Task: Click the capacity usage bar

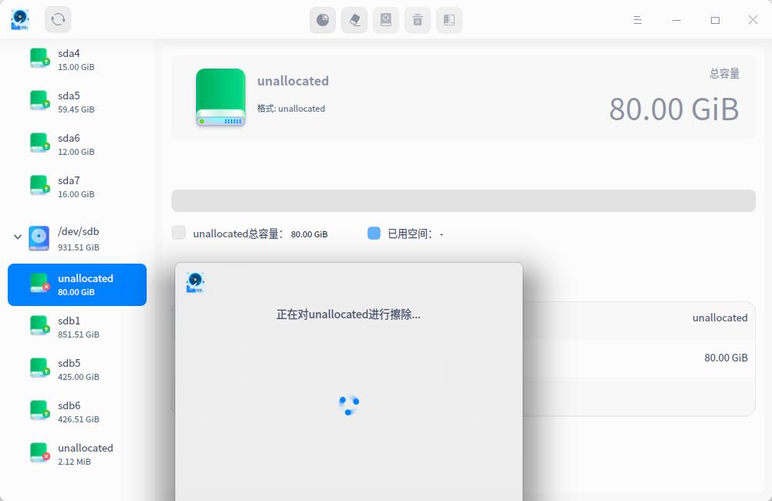Action: click(462, 200)
